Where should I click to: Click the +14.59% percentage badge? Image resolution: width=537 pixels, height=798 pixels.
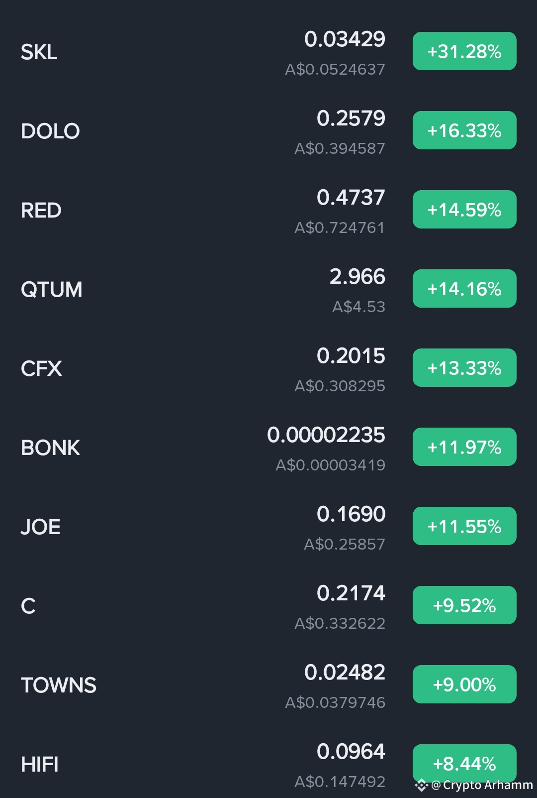click(464, 210)
